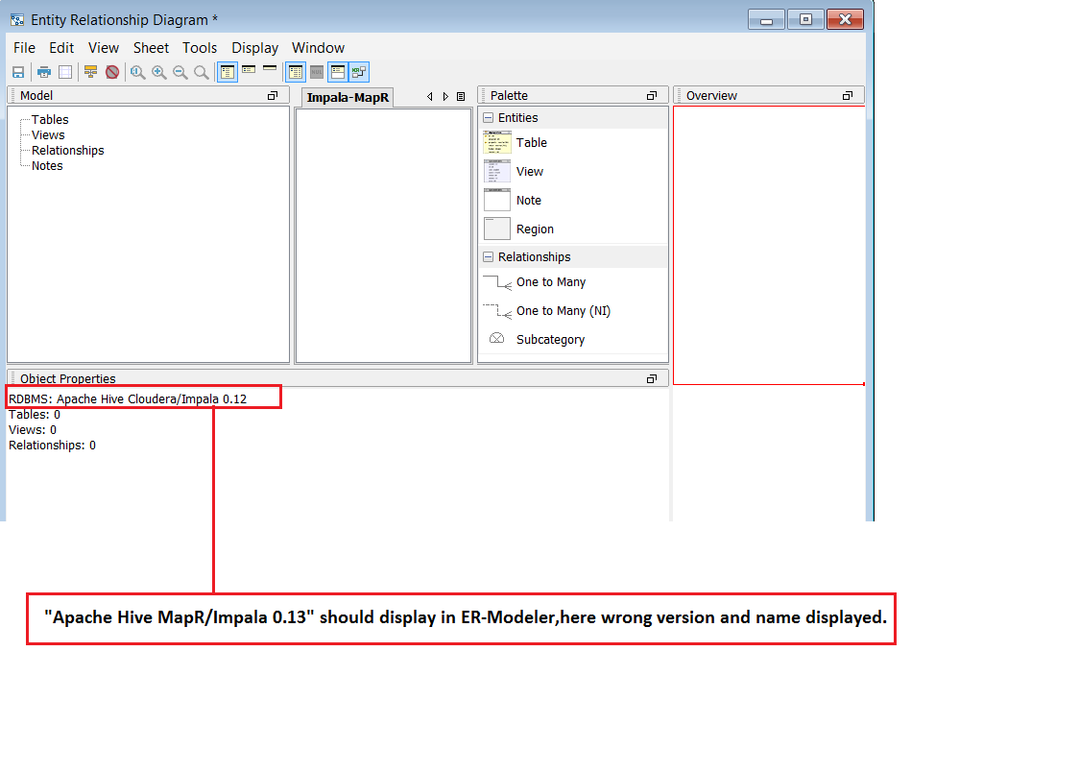Click the zoom out magnifier icon

pos(180,72)
